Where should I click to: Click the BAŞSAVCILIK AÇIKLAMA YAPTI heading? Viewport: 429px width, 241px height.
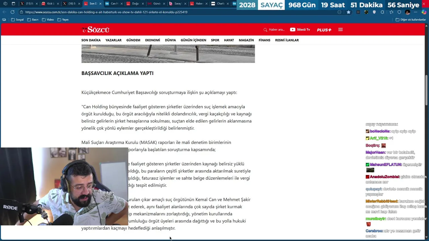(117, 73)
